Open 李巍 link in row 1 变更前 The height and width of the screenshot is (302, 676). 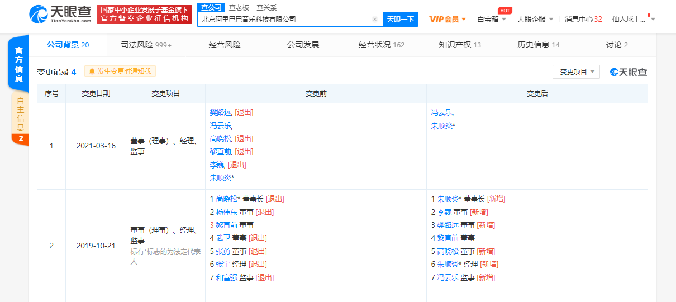pyautogui.click(x=217, y=165)
